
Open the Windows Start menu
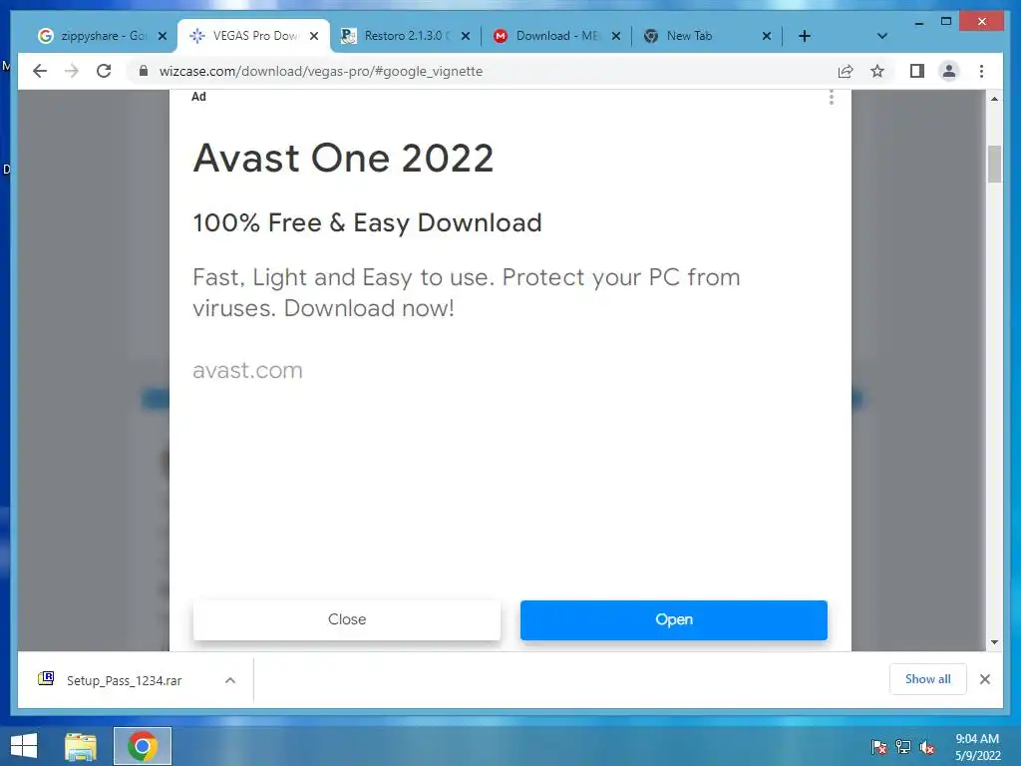[x=24, y=746]
